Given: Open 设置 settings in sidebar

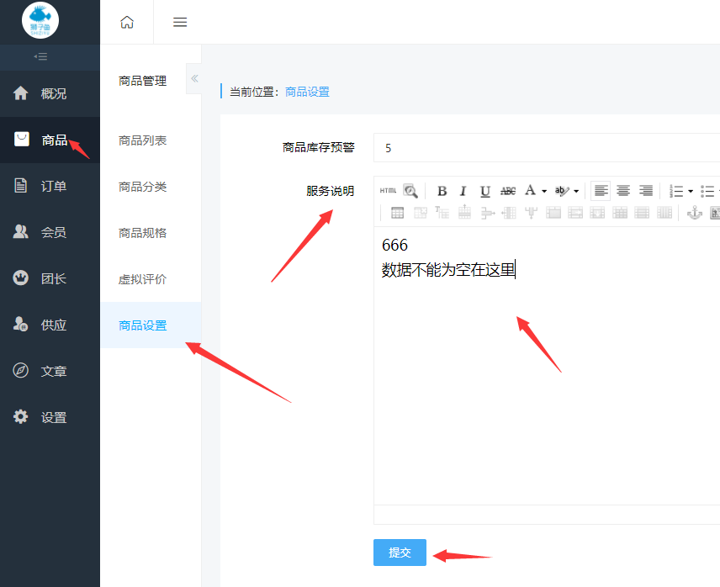Looking at the screenshot, I should point(50,417).
